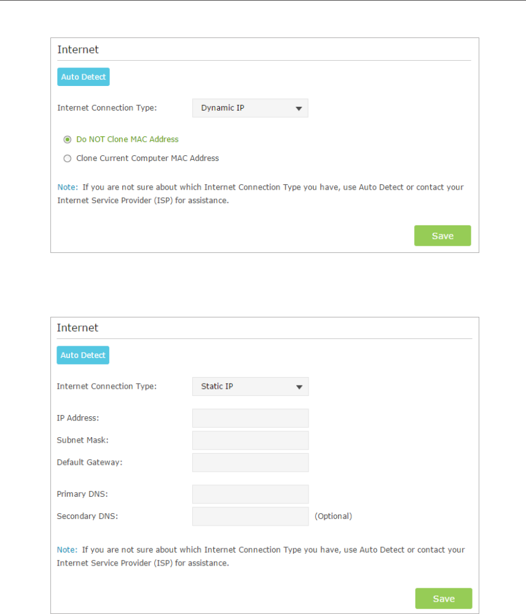
Task: Click Auto Detect in the Static IP panel
Action: (x=83, y=356)
